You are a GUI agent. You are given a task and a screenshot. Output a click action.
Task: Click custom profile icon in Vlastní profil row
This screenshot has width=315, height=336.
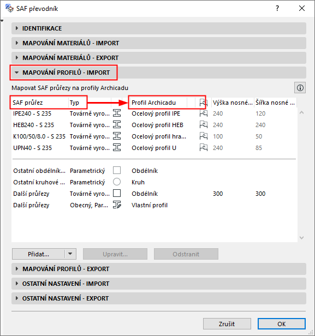pos(117,205)
